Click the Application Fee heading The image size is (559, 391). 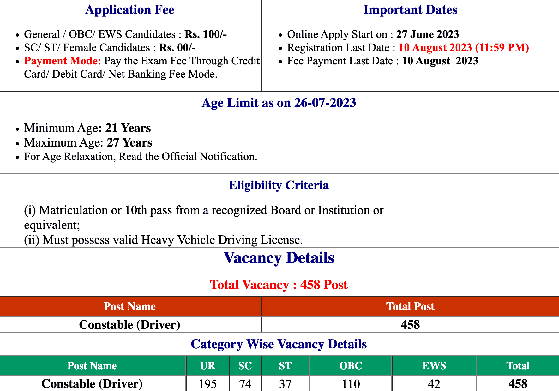[x=129, y=10]
